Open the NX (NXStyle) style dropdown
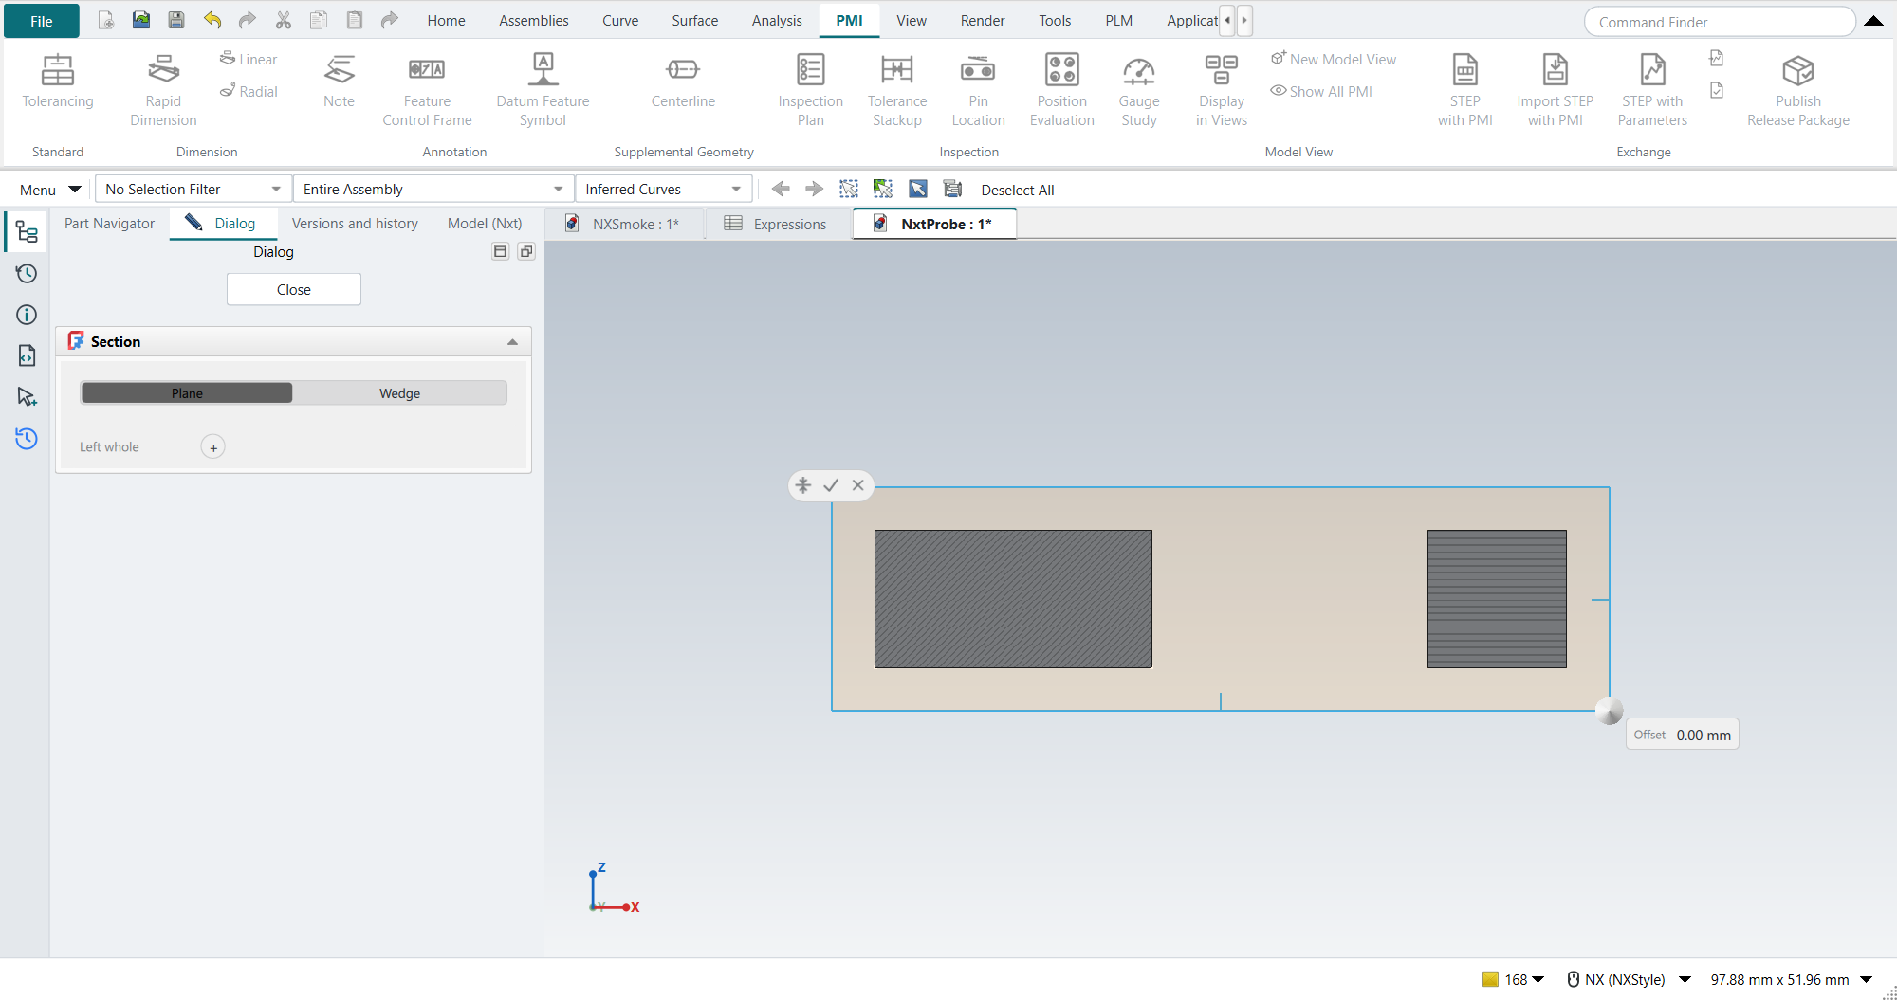This screenshot has height=1000, width=1897. tap(1630, 979)
